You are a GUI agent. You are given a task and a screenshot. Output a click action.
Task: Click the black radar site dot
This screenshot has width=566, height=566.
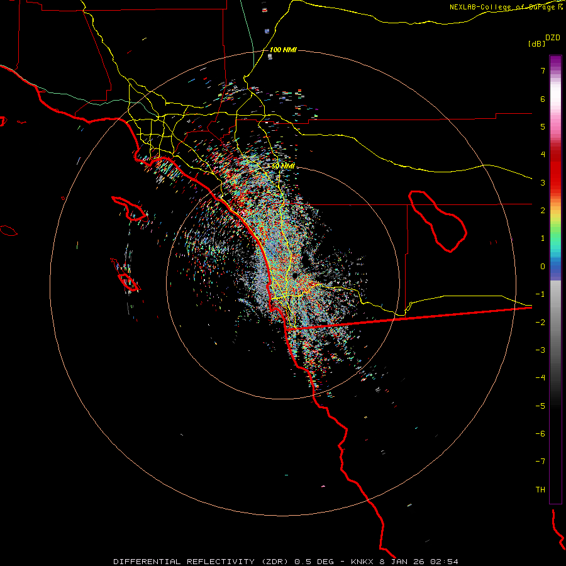point(295,276)
